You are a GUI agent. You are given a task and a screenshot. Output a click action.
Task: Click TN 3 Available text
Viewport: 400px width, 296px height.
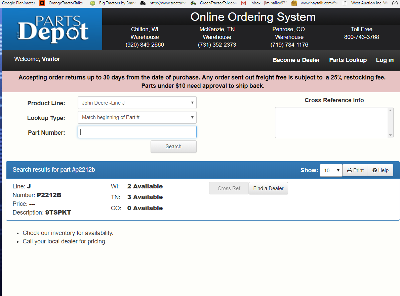[137, 197]
